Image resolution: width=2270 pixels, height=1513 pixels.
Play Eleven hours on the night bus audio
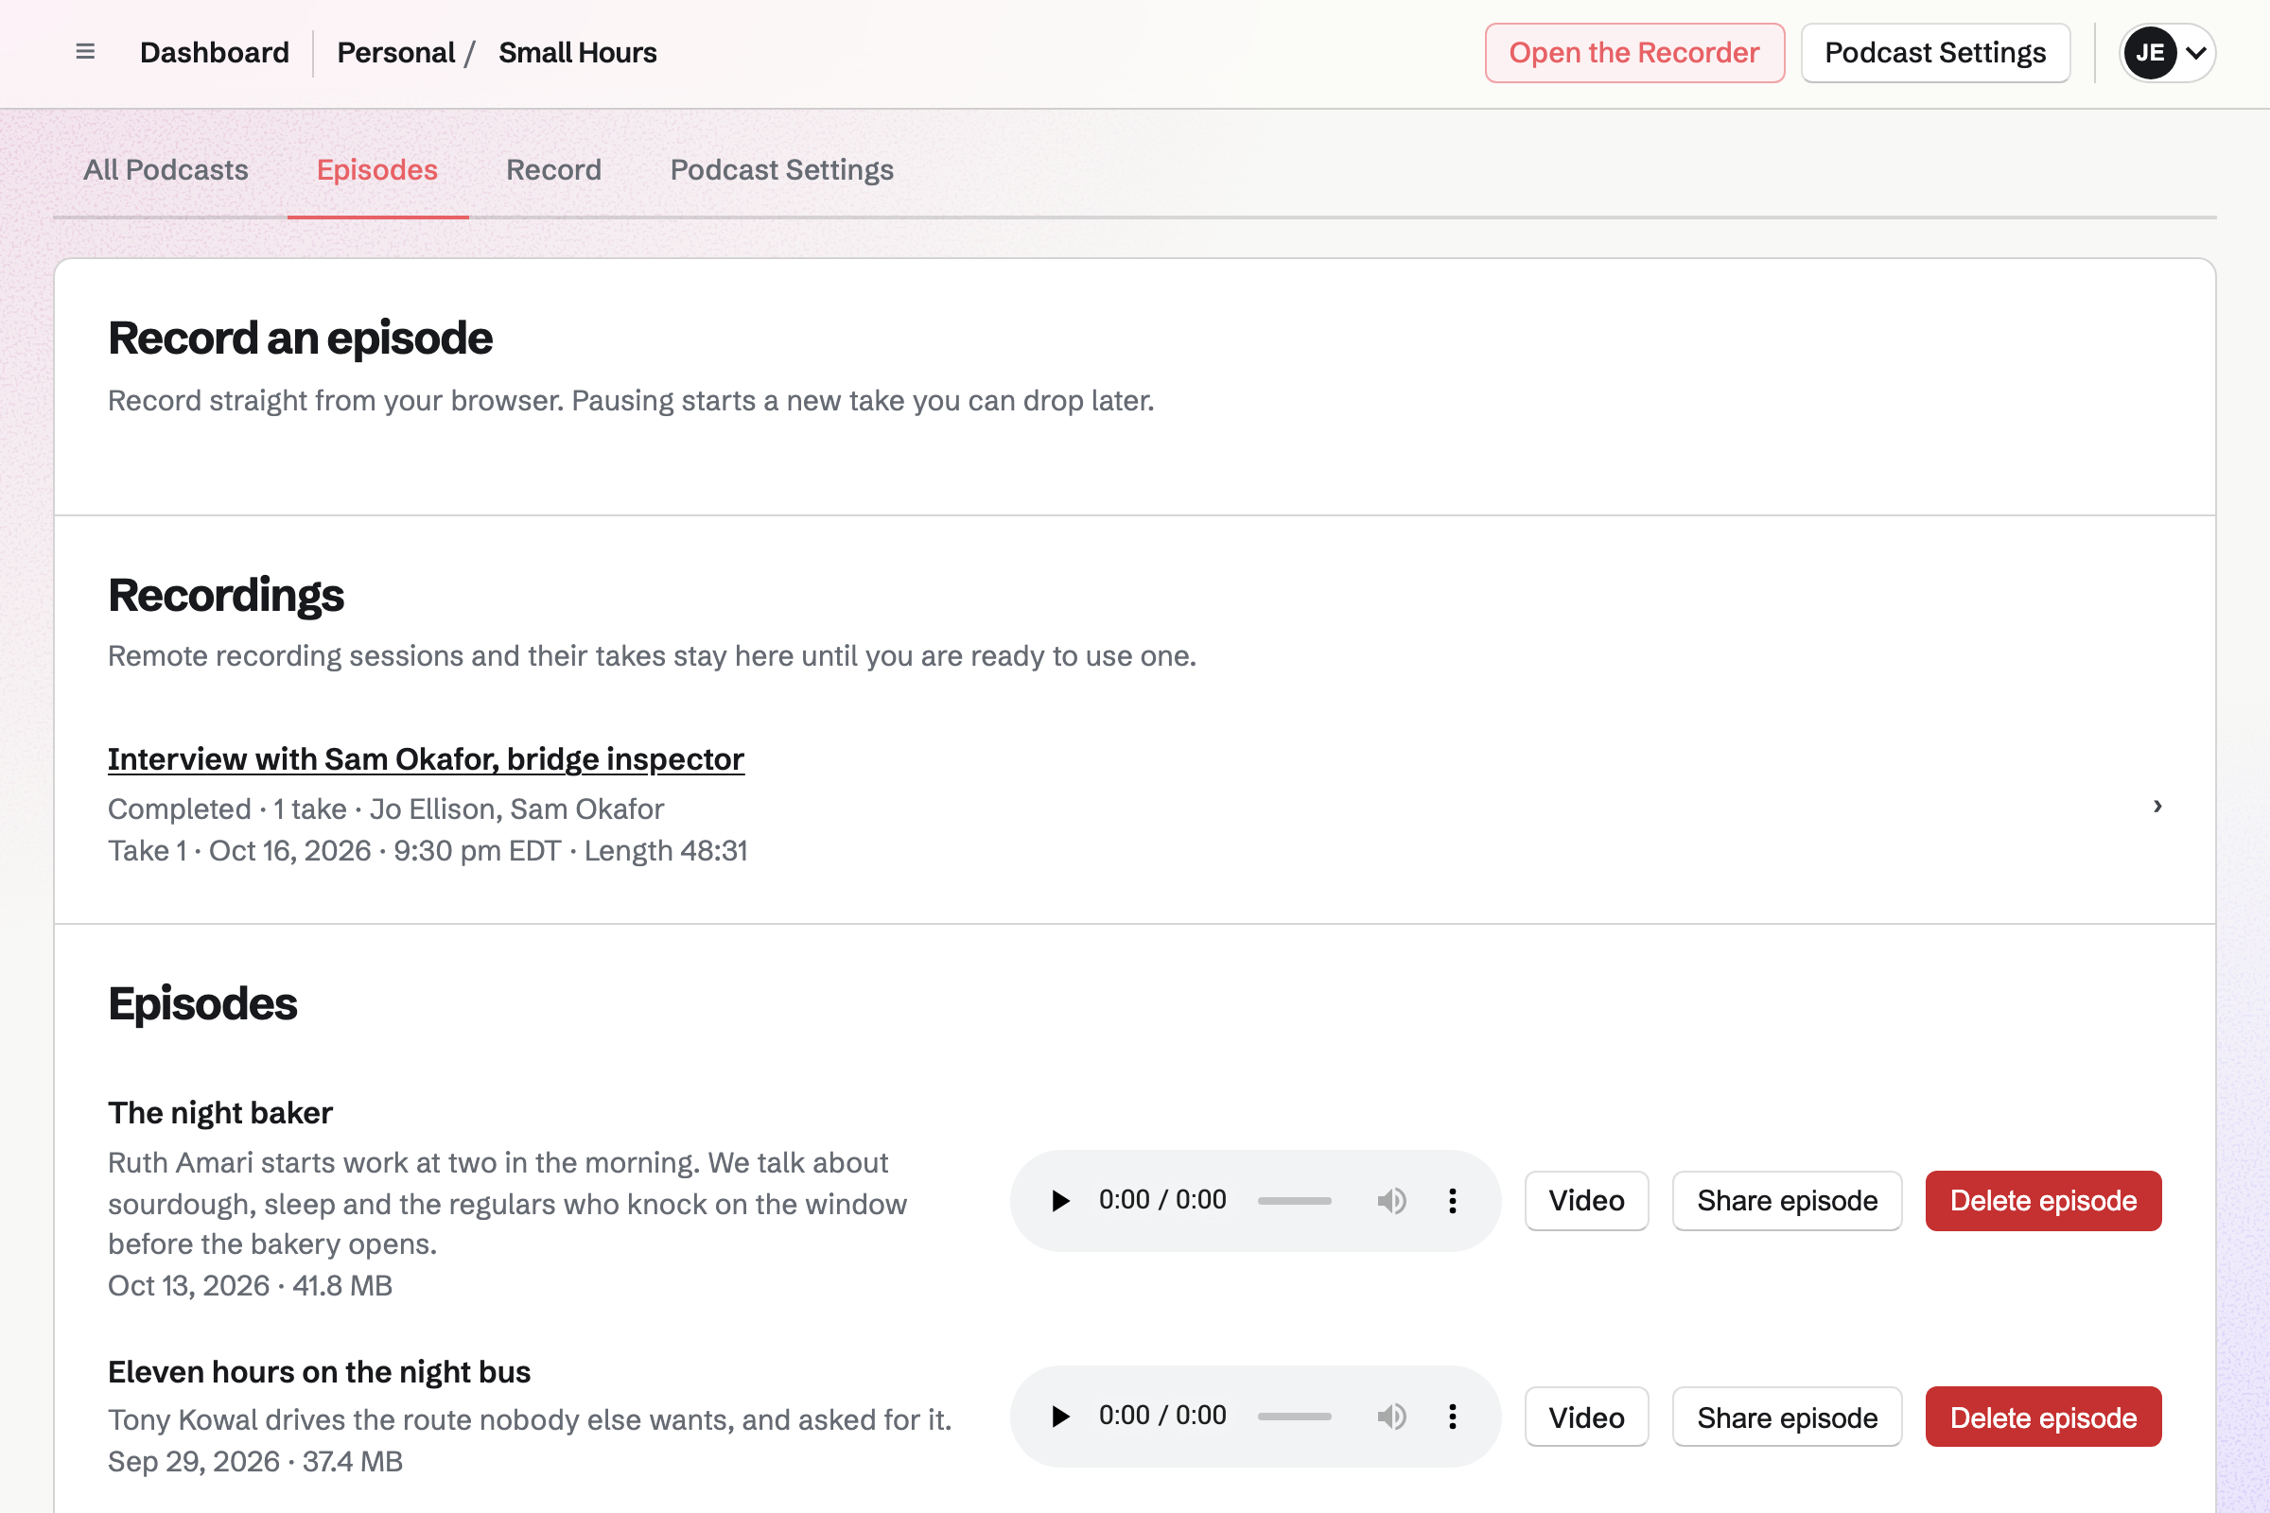click(x=1059, y=1417)
